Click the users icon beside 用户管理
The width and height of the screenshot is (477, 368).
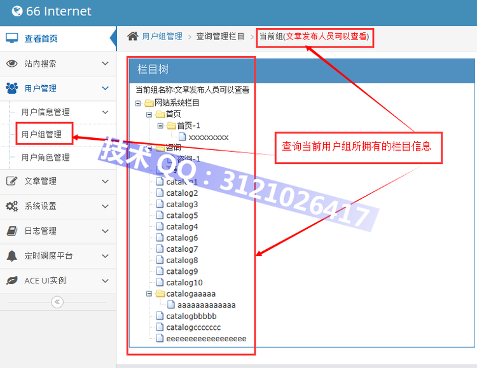pyautogui.click(x=12, y=88)
